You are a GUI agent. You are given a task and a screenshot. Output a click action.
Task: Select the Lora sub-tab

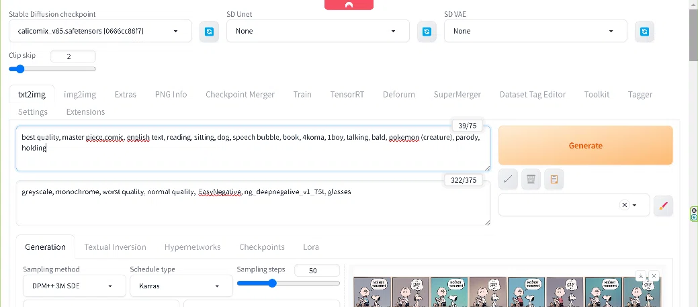tap(311, 247)
